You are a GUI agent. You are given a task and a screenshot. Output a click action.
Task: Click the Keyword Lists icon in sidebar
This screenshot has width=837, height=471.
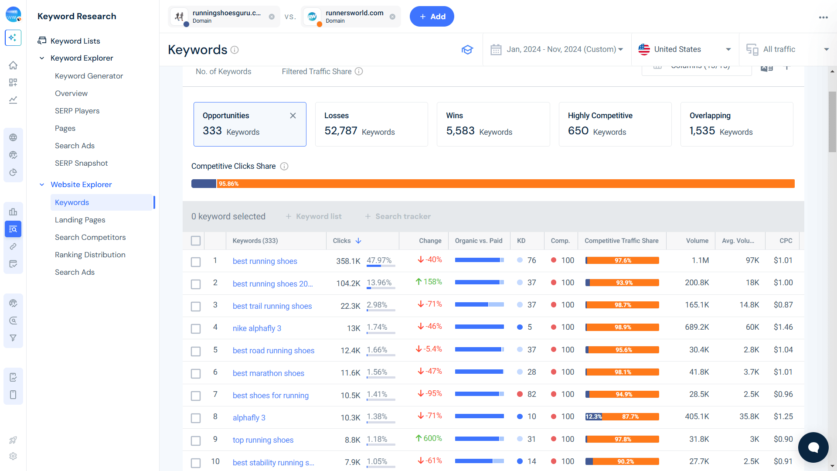click(42, 41)
